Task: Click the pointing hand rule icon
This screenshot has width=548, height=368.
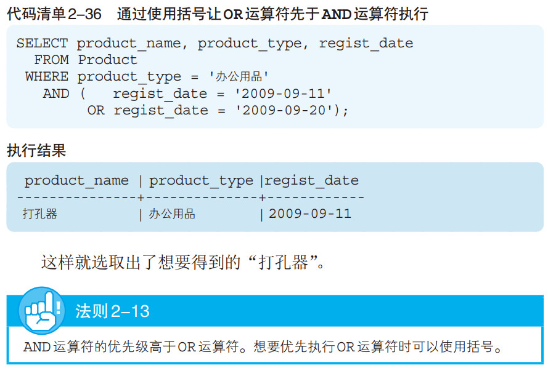Action: tap(41, 311)
